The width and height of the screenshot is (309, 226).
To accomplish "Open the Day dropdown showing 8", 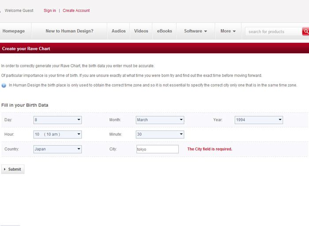I will pos(57,120).
